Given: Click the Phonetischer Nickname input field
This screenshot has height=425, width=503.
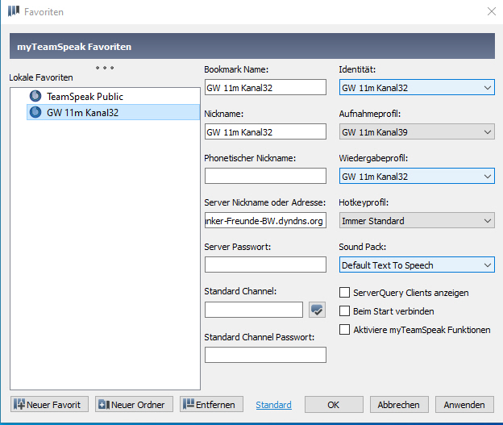Looking at the screenshot, I should click(266, 176).
